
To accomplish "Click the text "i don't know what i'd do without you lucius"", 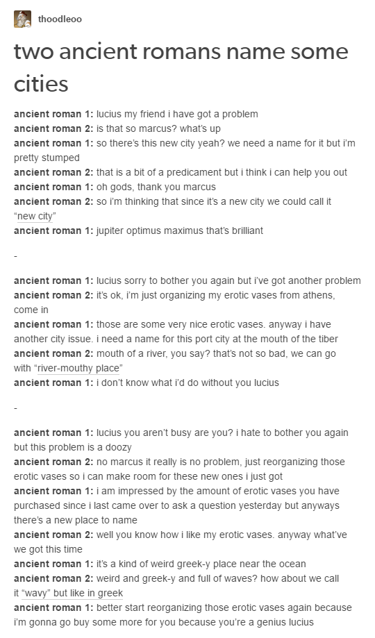I will pos(187,383).
